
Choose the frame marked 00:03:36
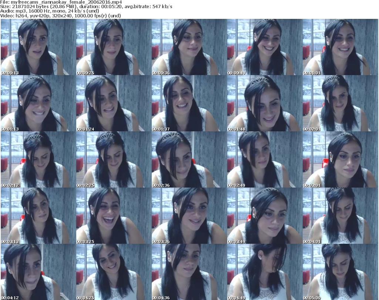[x=189, y=216]
